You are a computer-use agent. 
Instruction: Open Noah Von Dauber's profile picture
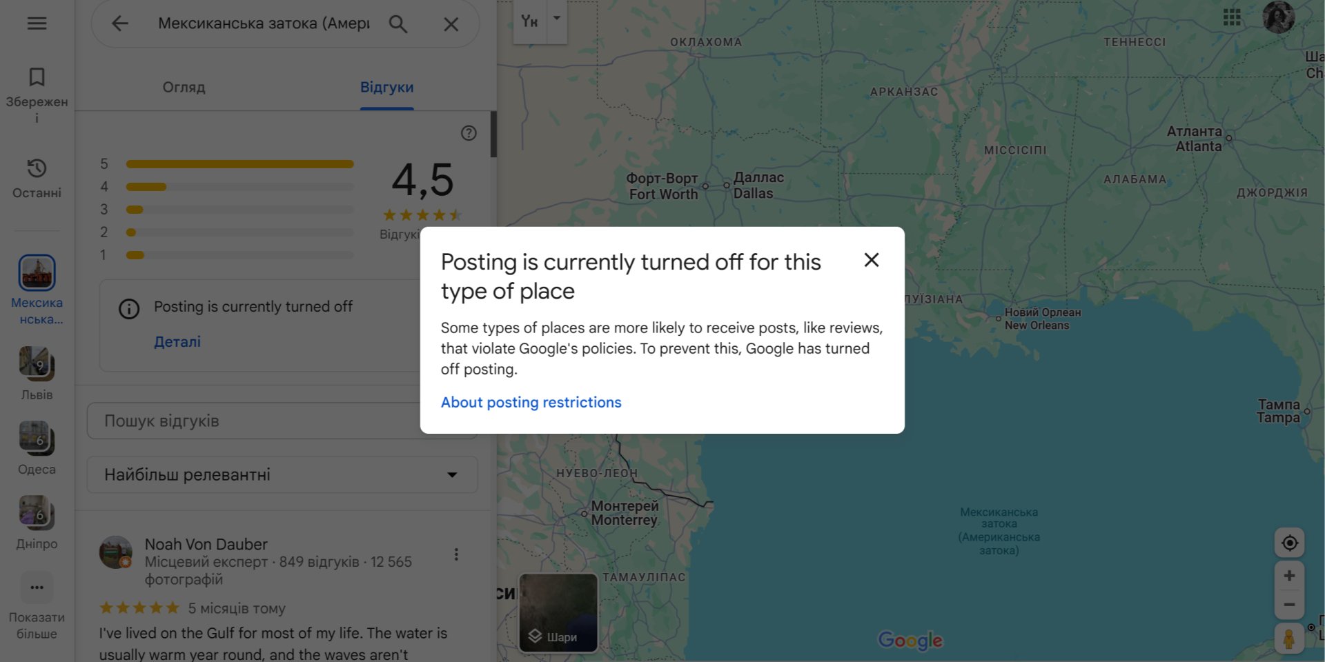coord(116,552)
